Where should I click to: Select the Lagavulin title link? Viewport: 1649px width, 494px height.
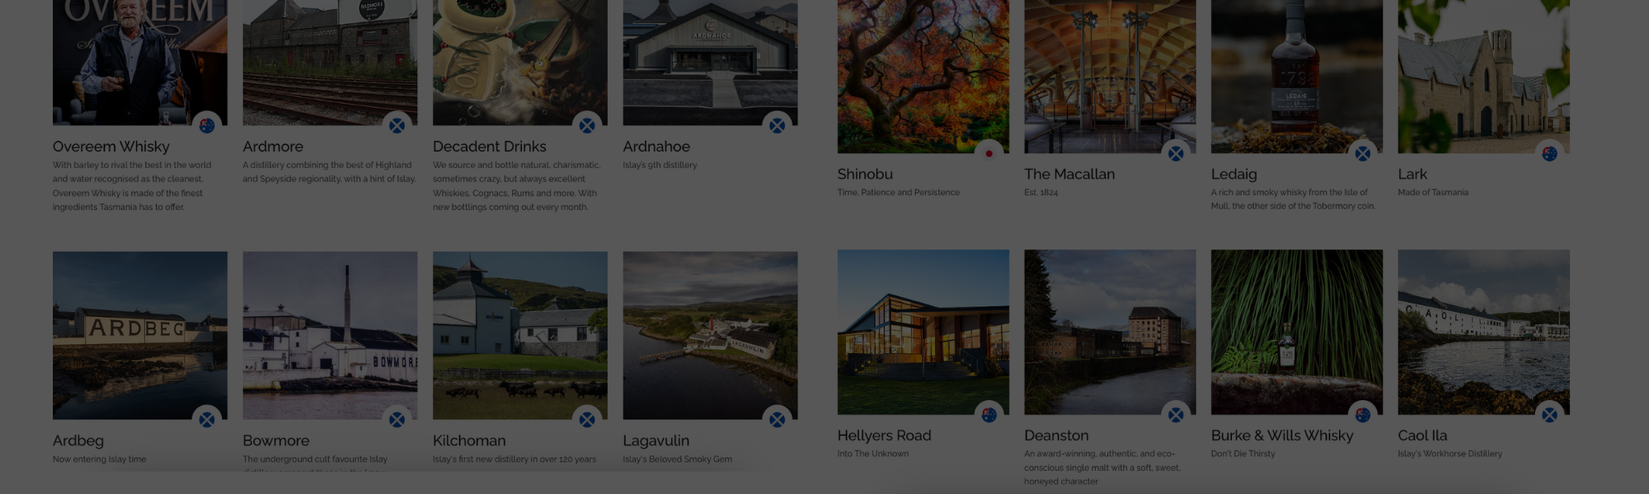click(655, 440)
